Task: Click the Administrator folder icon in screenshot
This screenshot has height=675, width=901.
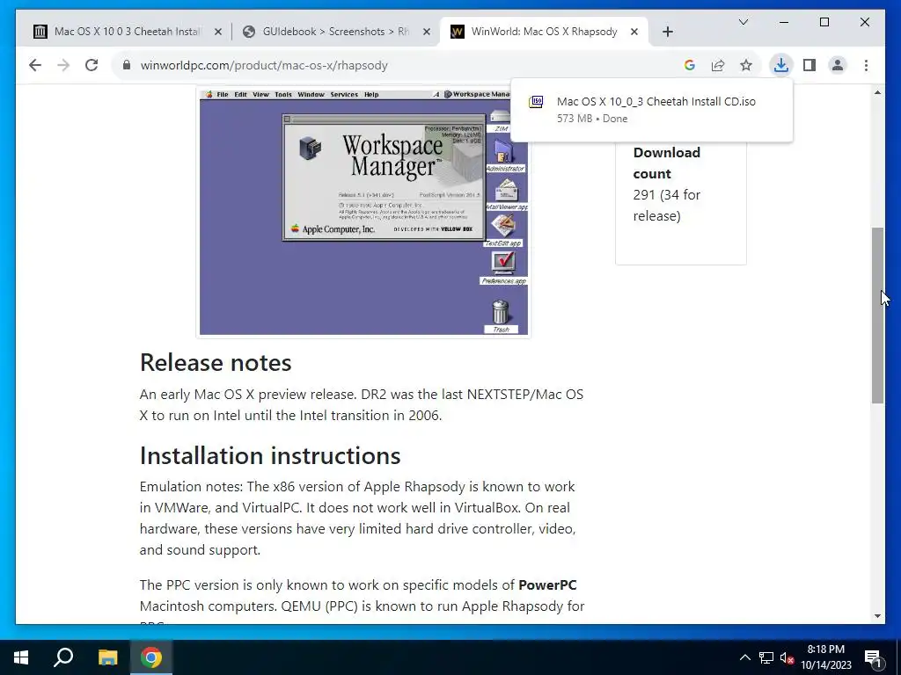Action: pyautogui.click(x=505, y=156)
